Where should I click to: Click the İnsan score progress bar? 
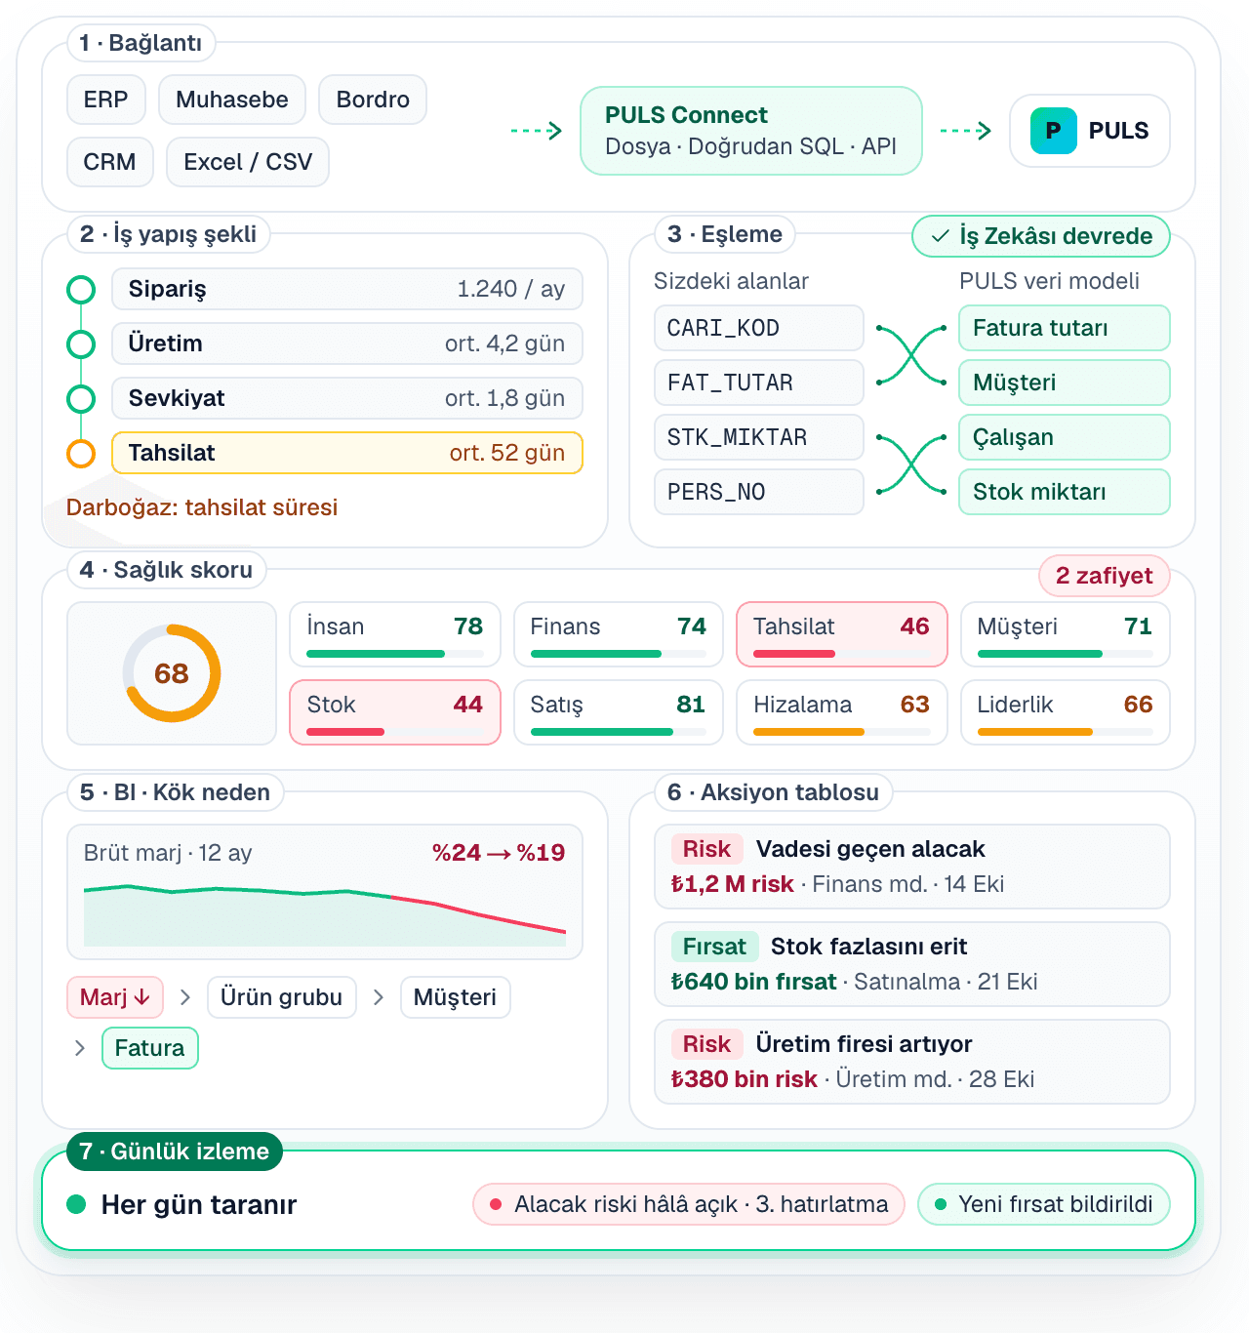(395, 654)
